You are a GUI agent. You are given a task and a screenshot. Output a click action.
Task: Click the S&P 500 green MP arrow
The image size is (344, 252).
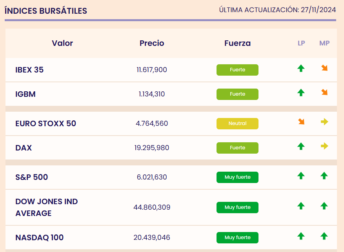click(x=324, y=176)
